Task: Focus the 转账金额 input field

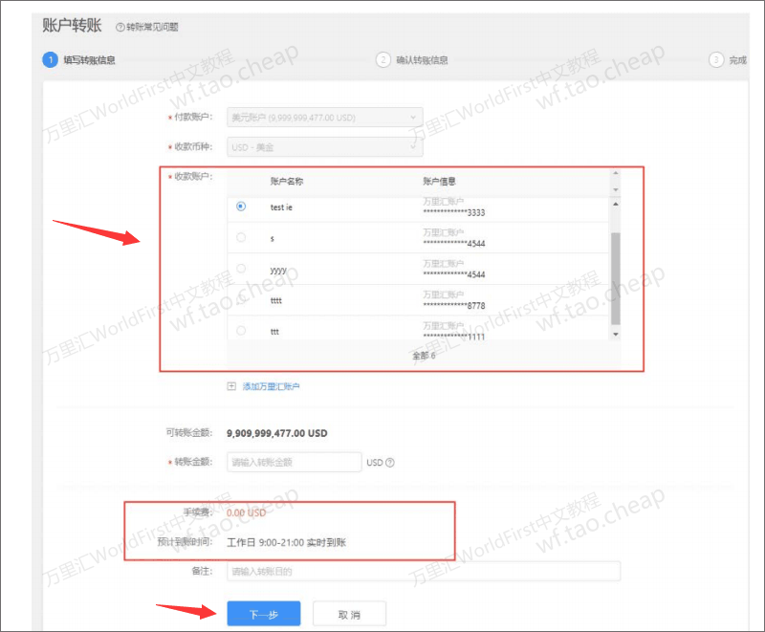Action: pyautogui.click(x=295, y=462)
